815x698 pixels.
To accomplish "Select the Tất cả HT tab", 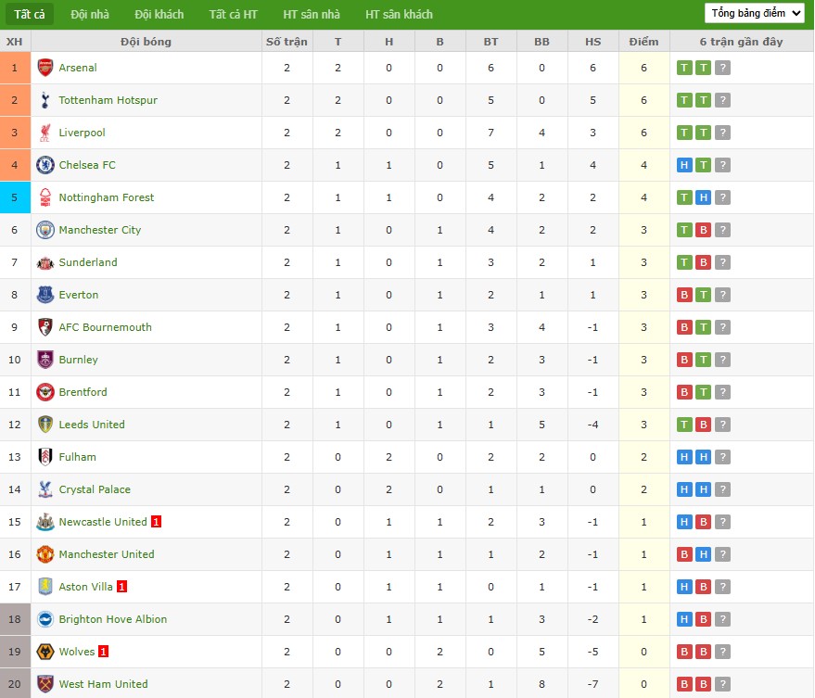I will pyautogui.click(x=234, y=14).
